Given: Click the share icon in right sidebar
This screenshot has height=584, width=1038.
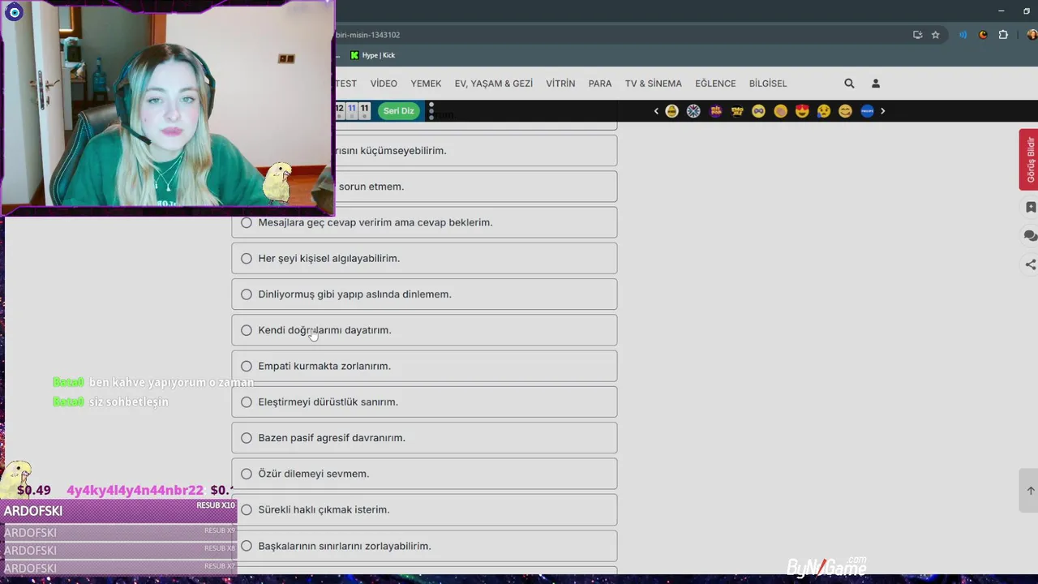Looking at the screenshot, I should click(1031, 264).
